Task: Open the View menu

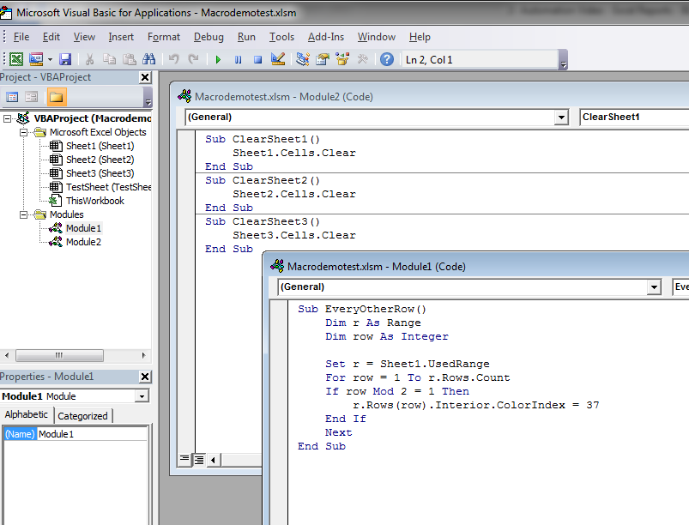Action: (84, 37)
